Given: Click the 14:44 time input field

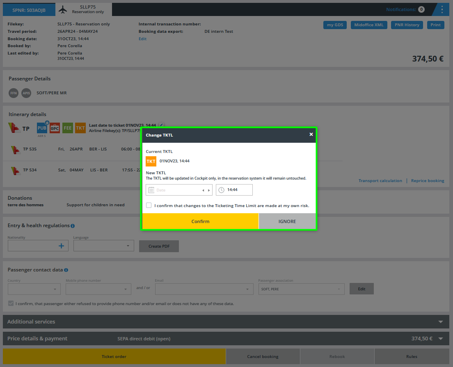Looking at the screenshot, I should point(238,190).
